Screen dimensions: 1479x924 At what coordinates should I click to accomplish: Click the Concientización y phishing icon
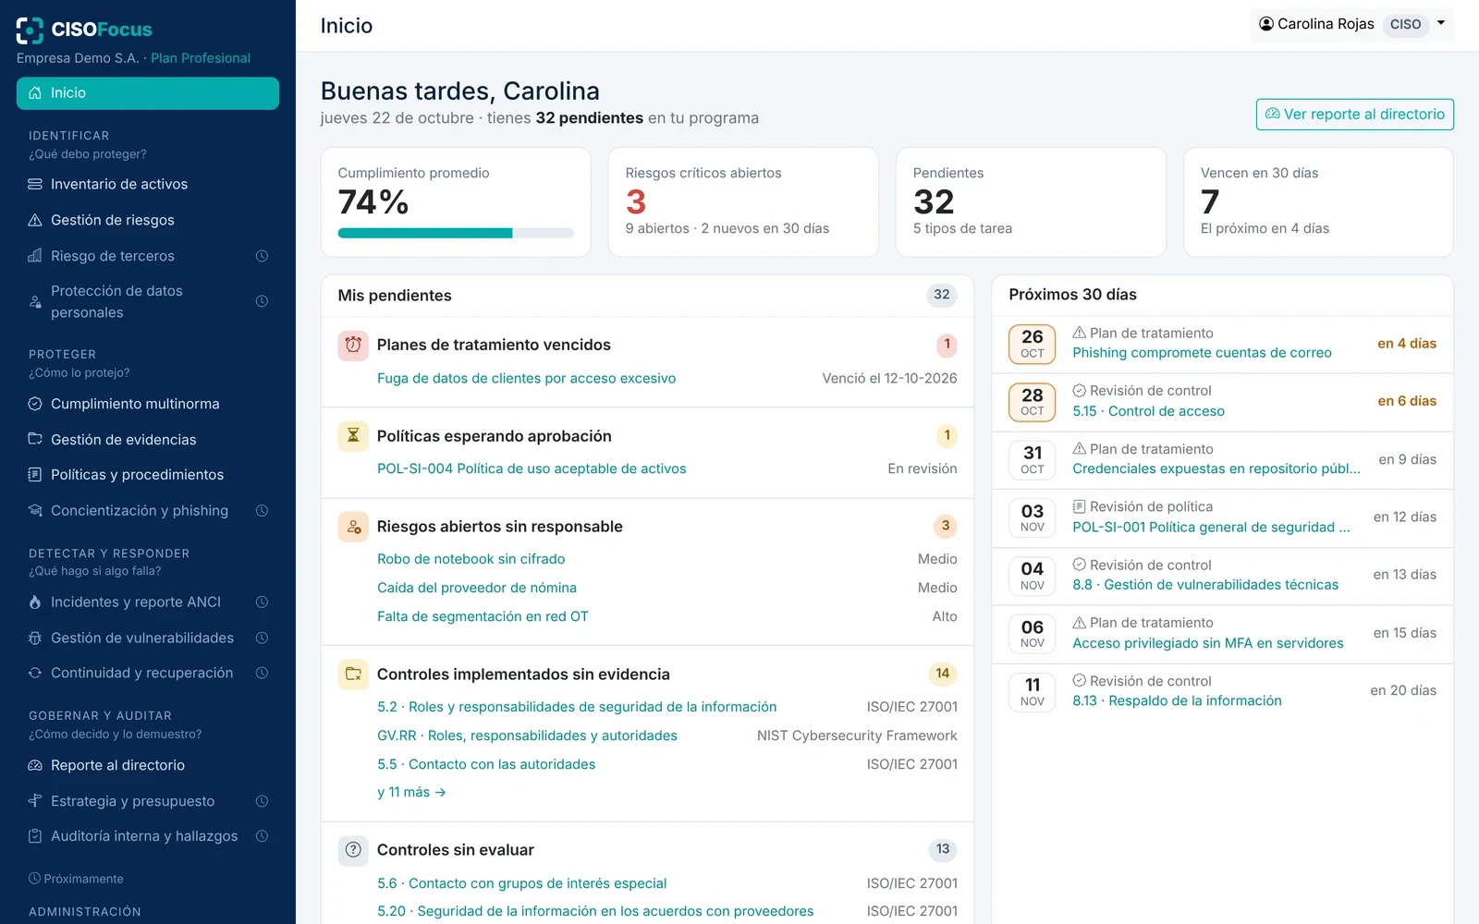tap(35, 511)
